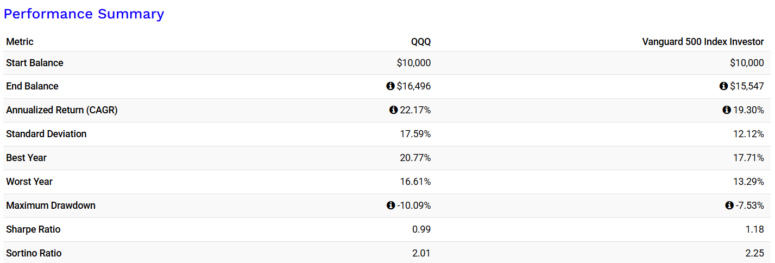Click the Sortino Ratio row label
Image resolution: width=775 pixels, height=263 pixels.
click(34, 253)
